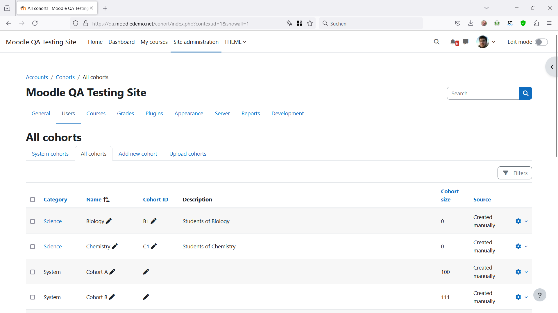The image size is (558, 313).
Task: Open the Firefox hamburger application menu
Action: click(x=549, y=23)
